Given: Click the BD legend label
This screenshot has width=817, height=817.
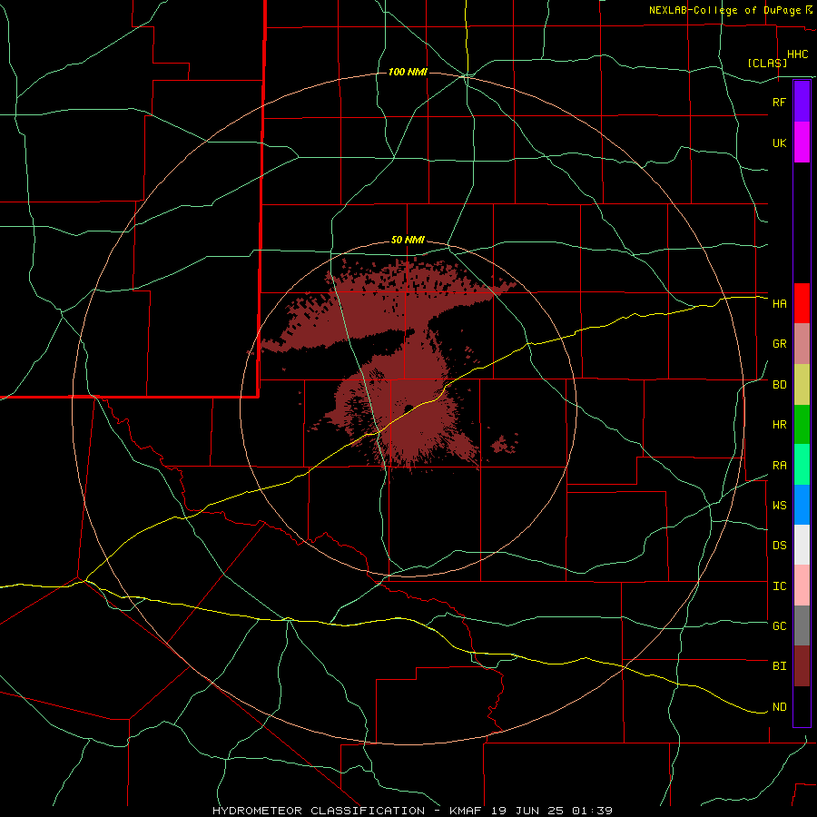Looking at the screenshot, I should tap(780, 385).
